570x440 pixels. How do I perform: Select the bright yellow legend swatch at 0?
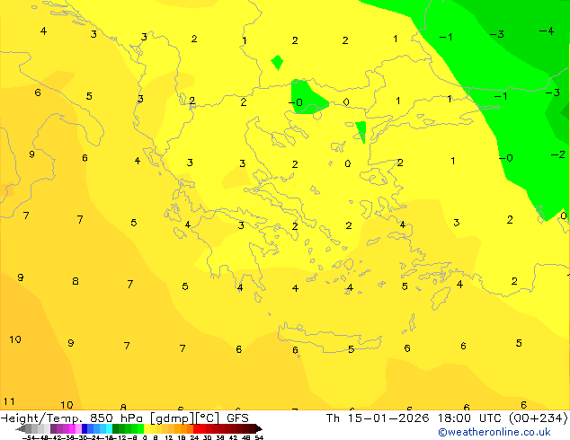pyautogui.click(x=147, y=428)
